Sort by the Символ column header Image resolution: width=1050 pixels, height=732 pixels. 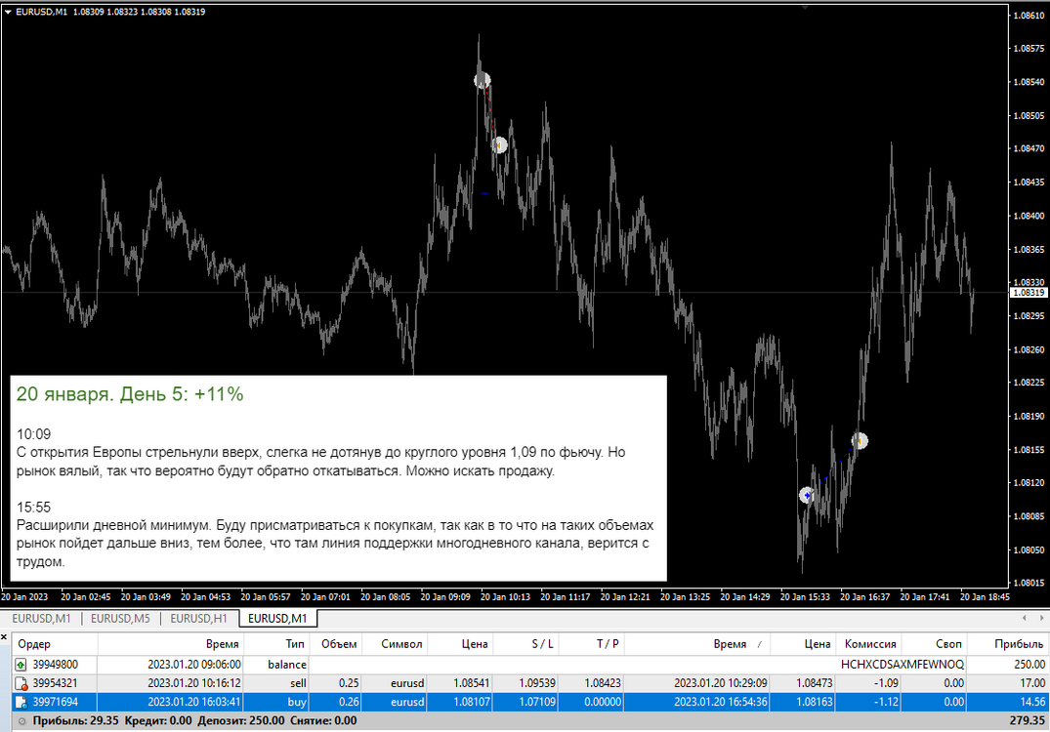point(395,644)
